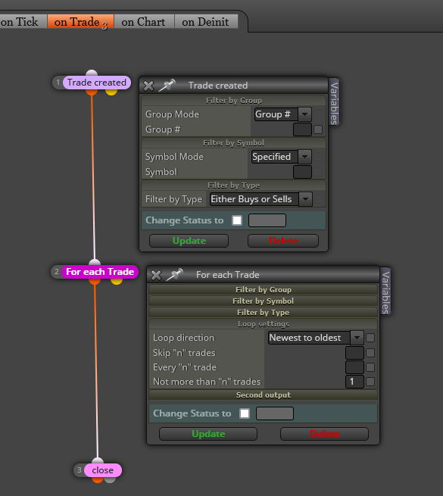The image size is (443, 496).
Task: Collapse Filter by Type section in Trade created panel
Action: tap(234, 186)
